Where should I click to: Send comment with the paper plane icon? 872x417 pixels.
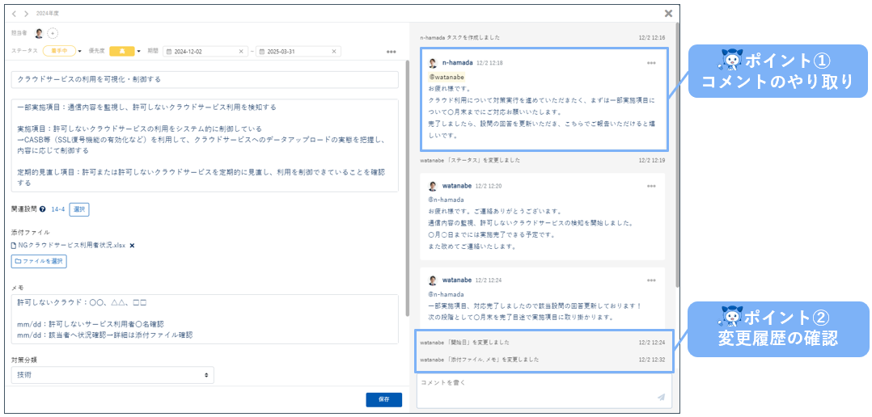pyautogui.click(x=661, y=397)
